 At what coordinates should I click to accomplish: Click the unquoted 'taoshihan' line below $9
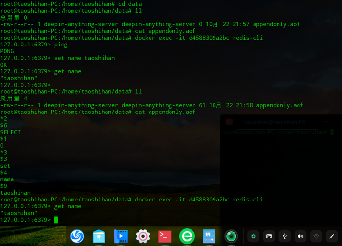coord(16,193)
